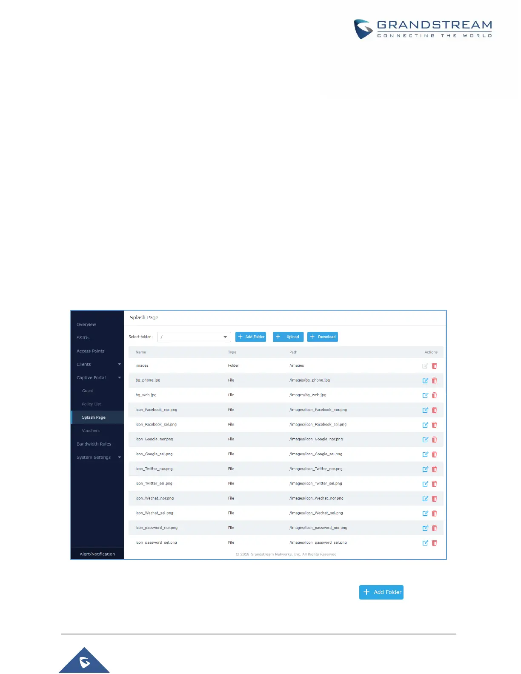Click bg_web.jpg file name
This screenshot has height=674, width=521.
tap(146, 395)
